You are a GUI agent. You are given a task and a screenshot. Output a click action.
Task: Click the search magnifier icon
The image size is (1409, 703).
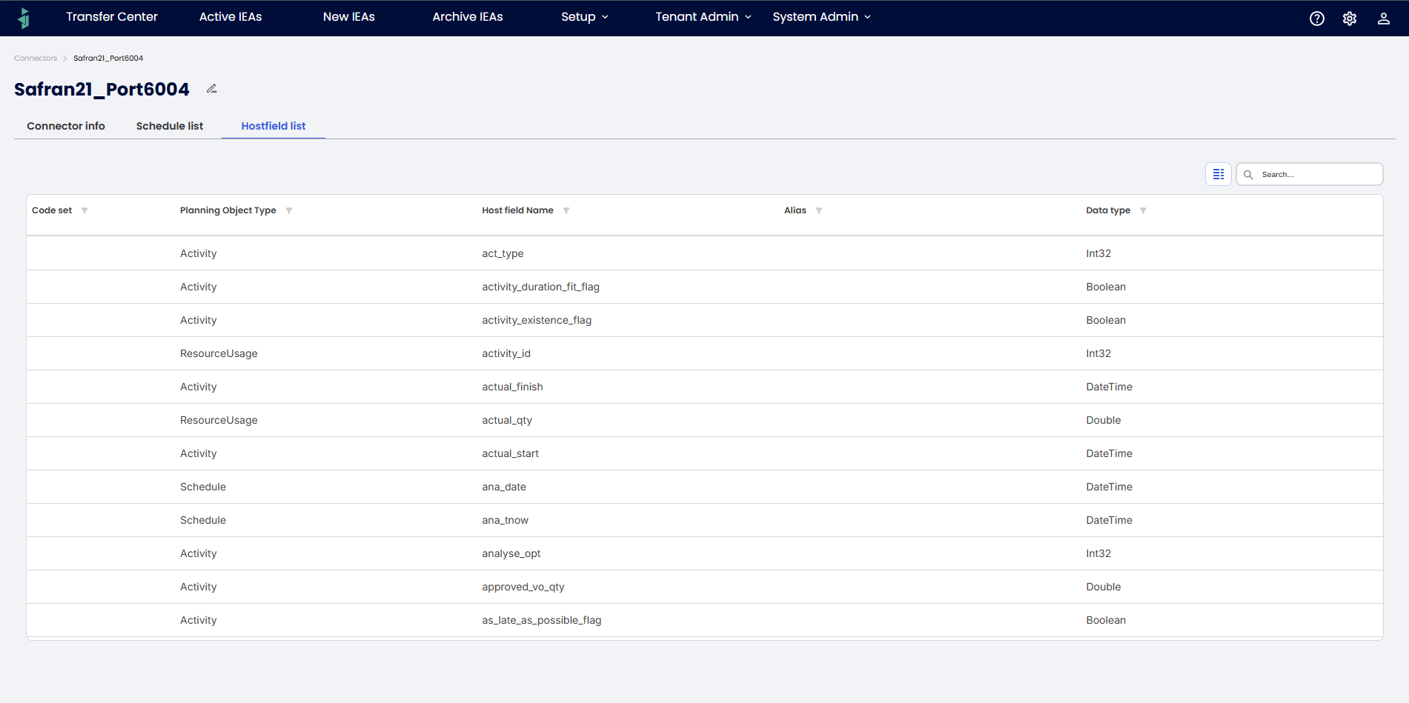1248,175
